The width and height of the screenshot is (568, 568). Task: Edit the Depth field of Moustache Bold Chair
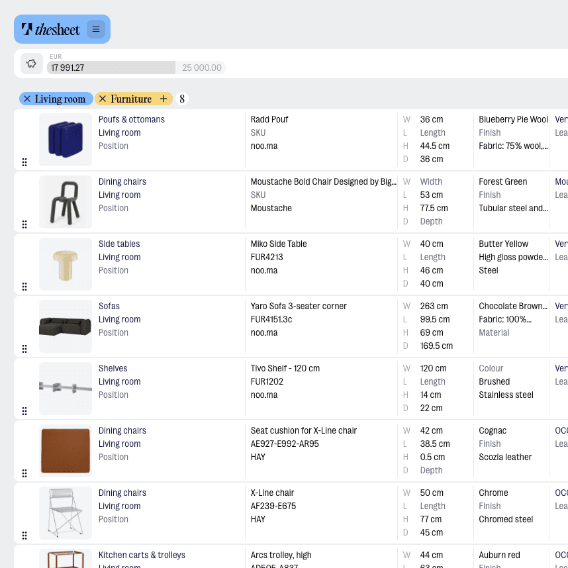pyautogui.click(x=431, y=222)
